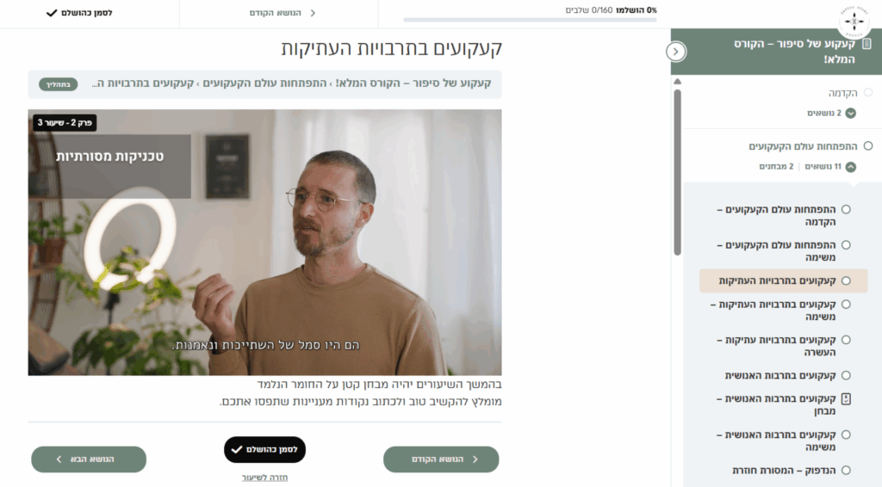This screenshot has height=487, width=882.
Task: Click the arrow icon on bottom הנושא הבא button
Action: point(59,459)
